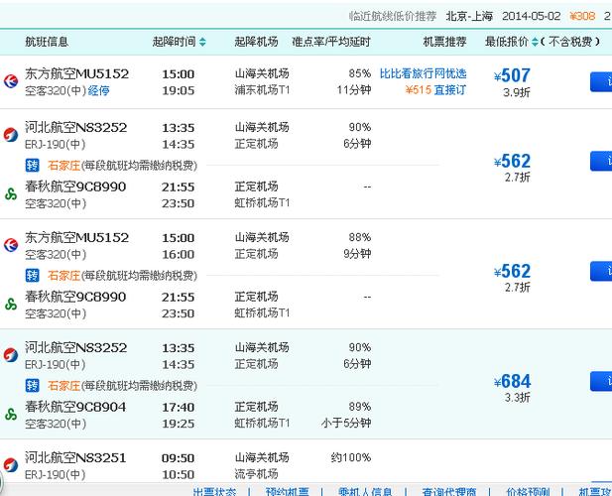Sort by 最低报价 using its arrow icon
The height and width of the screenshot is (496, 612).
point(535,42)
